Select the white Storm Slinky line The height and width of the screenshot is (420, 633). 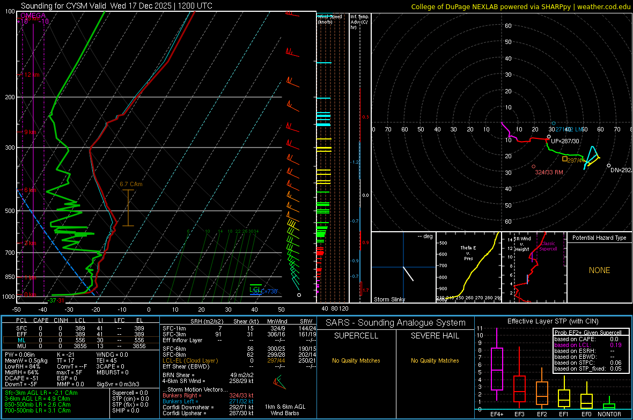(x=408, y=274)
